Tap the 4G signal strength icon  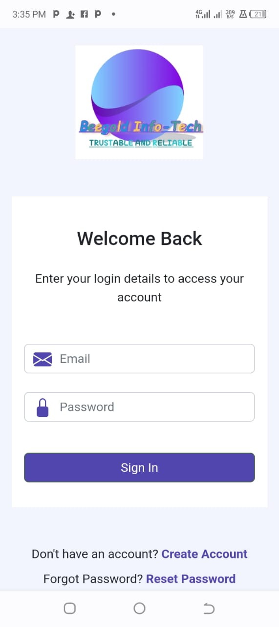[203, 14]
